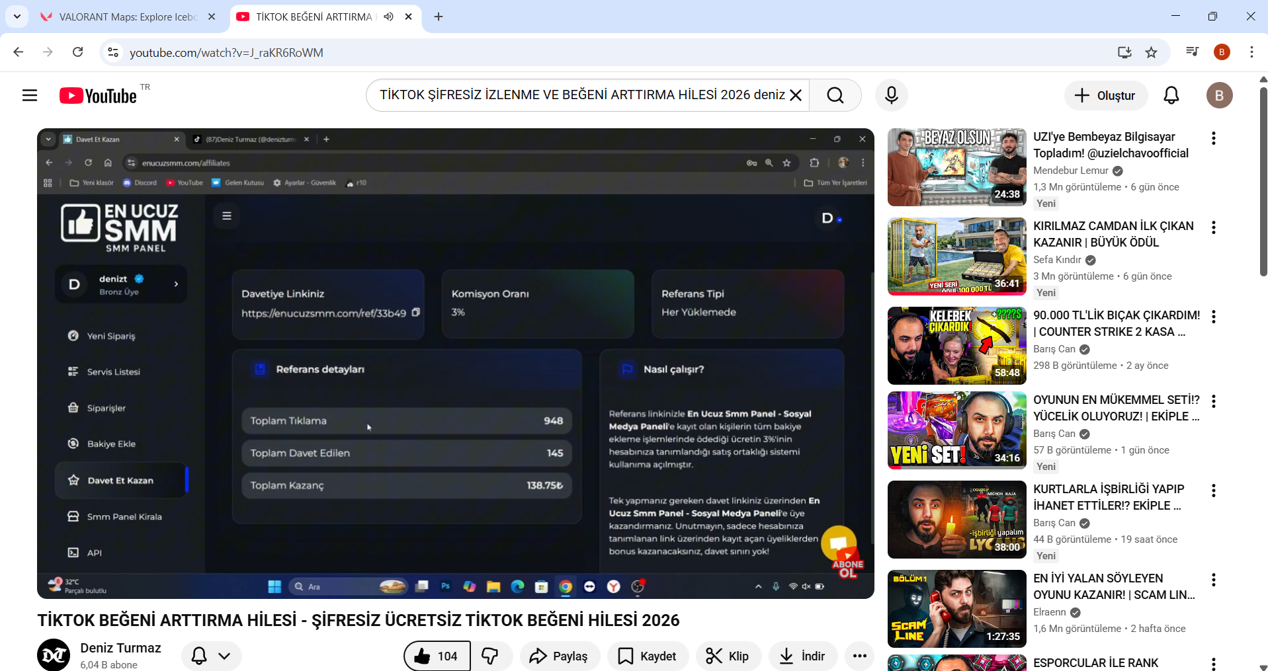Share the video with Paylaş
Viewport: 1268px width, 671px height.
click(559, 656)
